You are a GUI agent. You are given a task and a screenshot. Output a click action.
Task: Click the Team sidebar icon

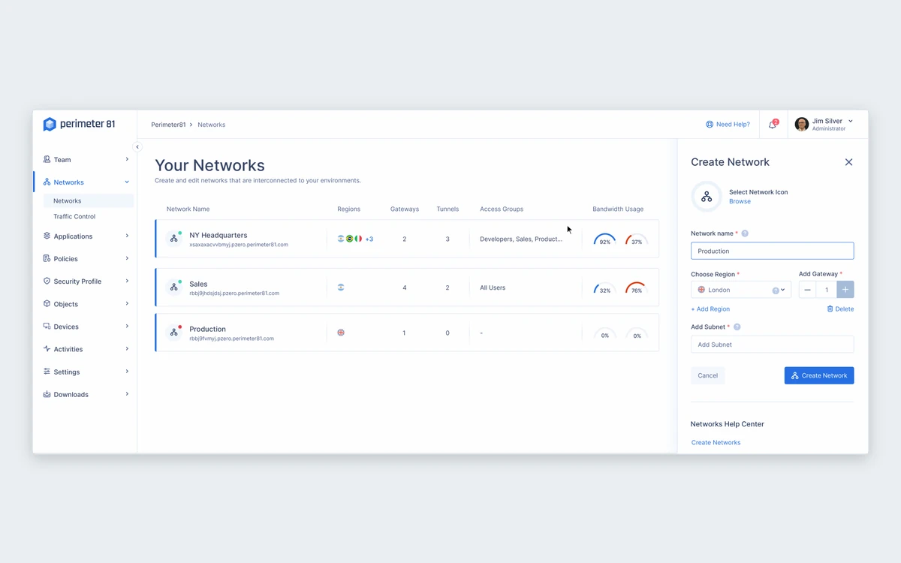[47, 159]
